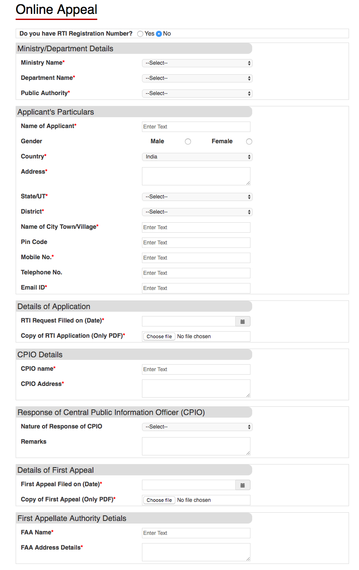Image resolution: width=359 pixels, height=570 pixels.
Task: Open the District dropdown
Action: coord(197,212)
